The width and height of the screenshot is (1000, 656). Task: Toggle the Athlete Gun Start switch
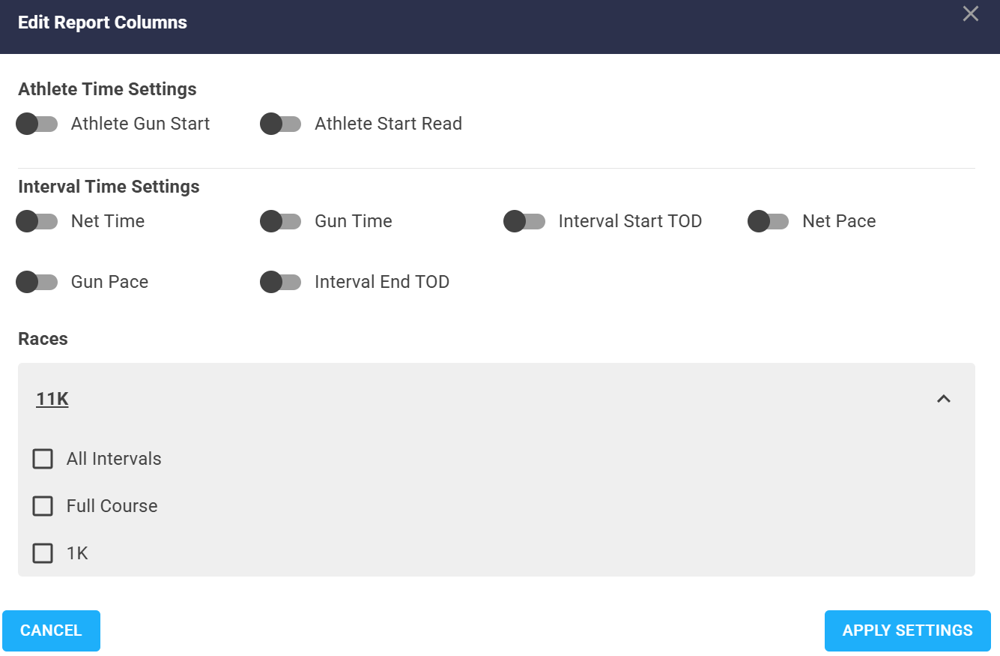37,124
